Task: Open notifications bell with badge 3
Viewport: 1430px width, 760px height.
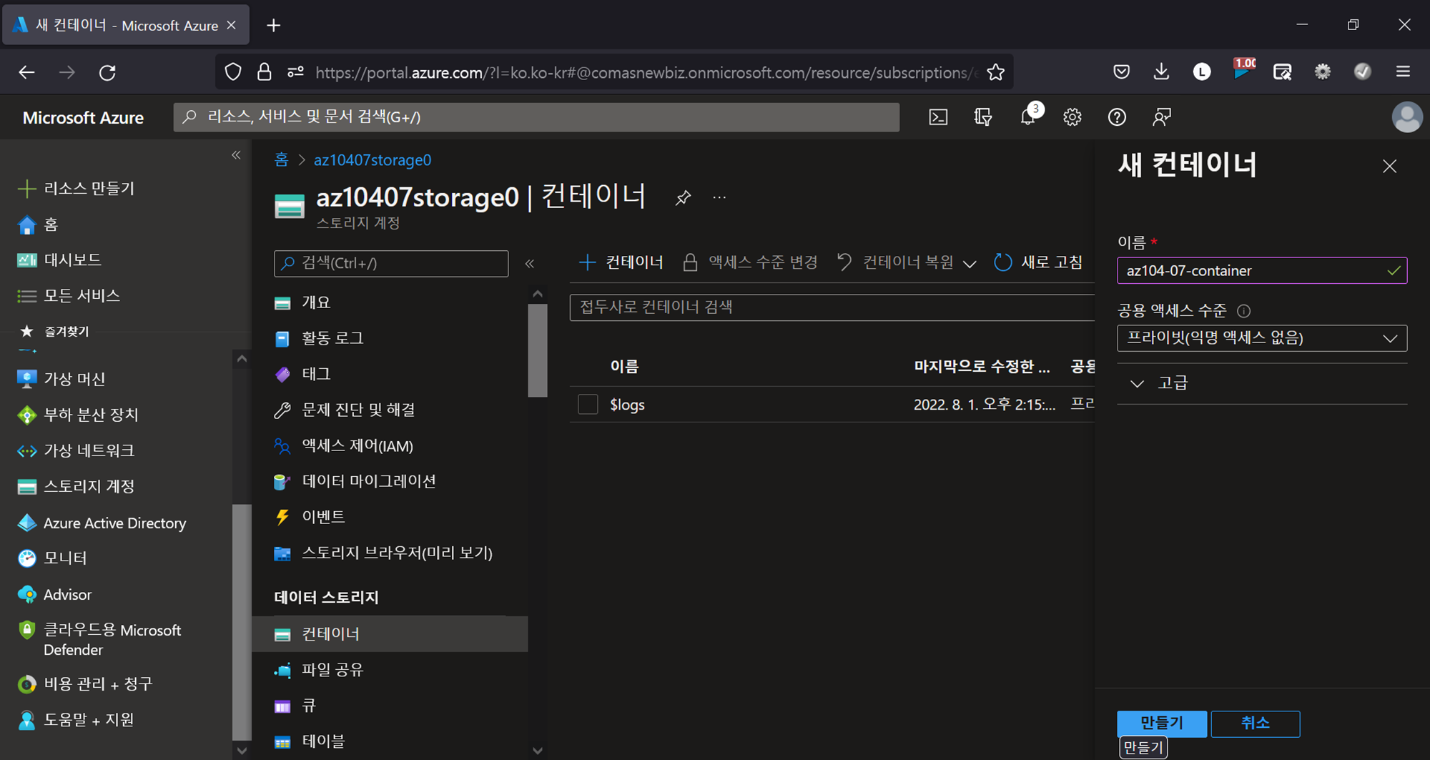Action: coord(1028,117)
